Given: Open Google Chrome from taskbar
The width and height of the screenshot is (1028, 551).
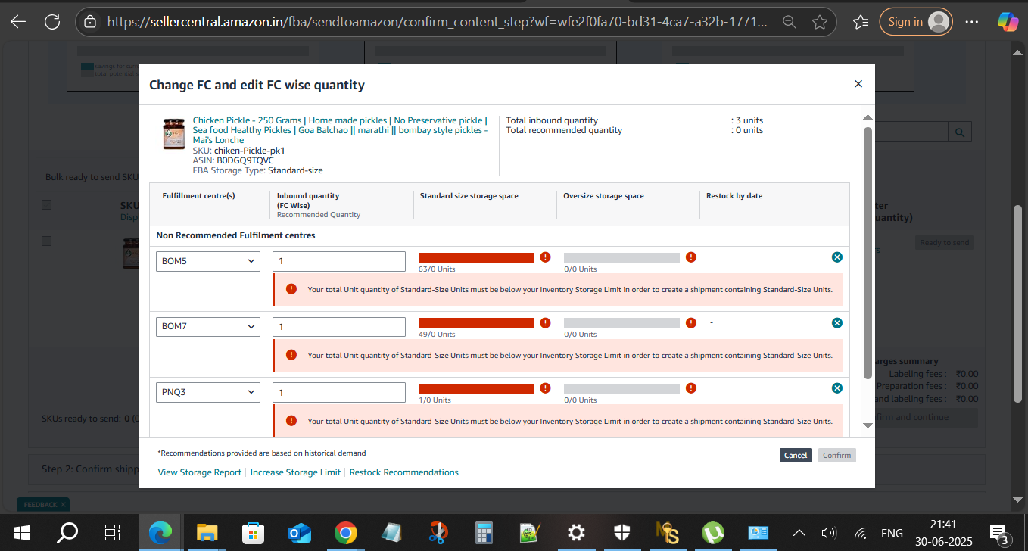Looking at the screenshot, I should point(346,533).
